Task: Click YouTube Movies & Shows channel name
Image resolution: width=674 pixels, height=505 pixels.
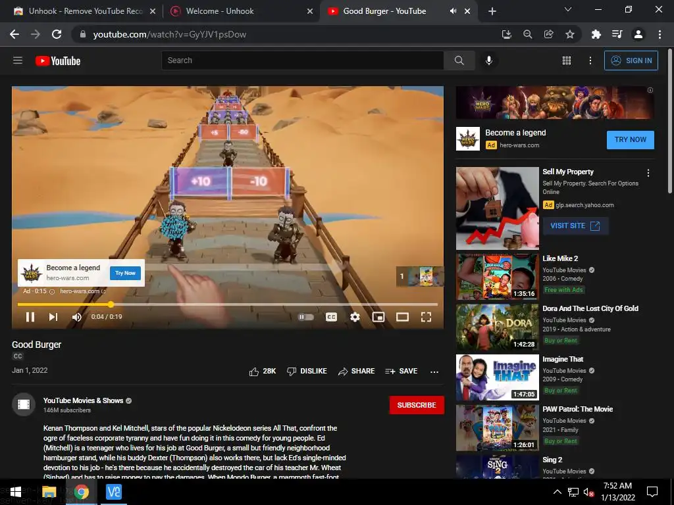Action: pos(83,400)
